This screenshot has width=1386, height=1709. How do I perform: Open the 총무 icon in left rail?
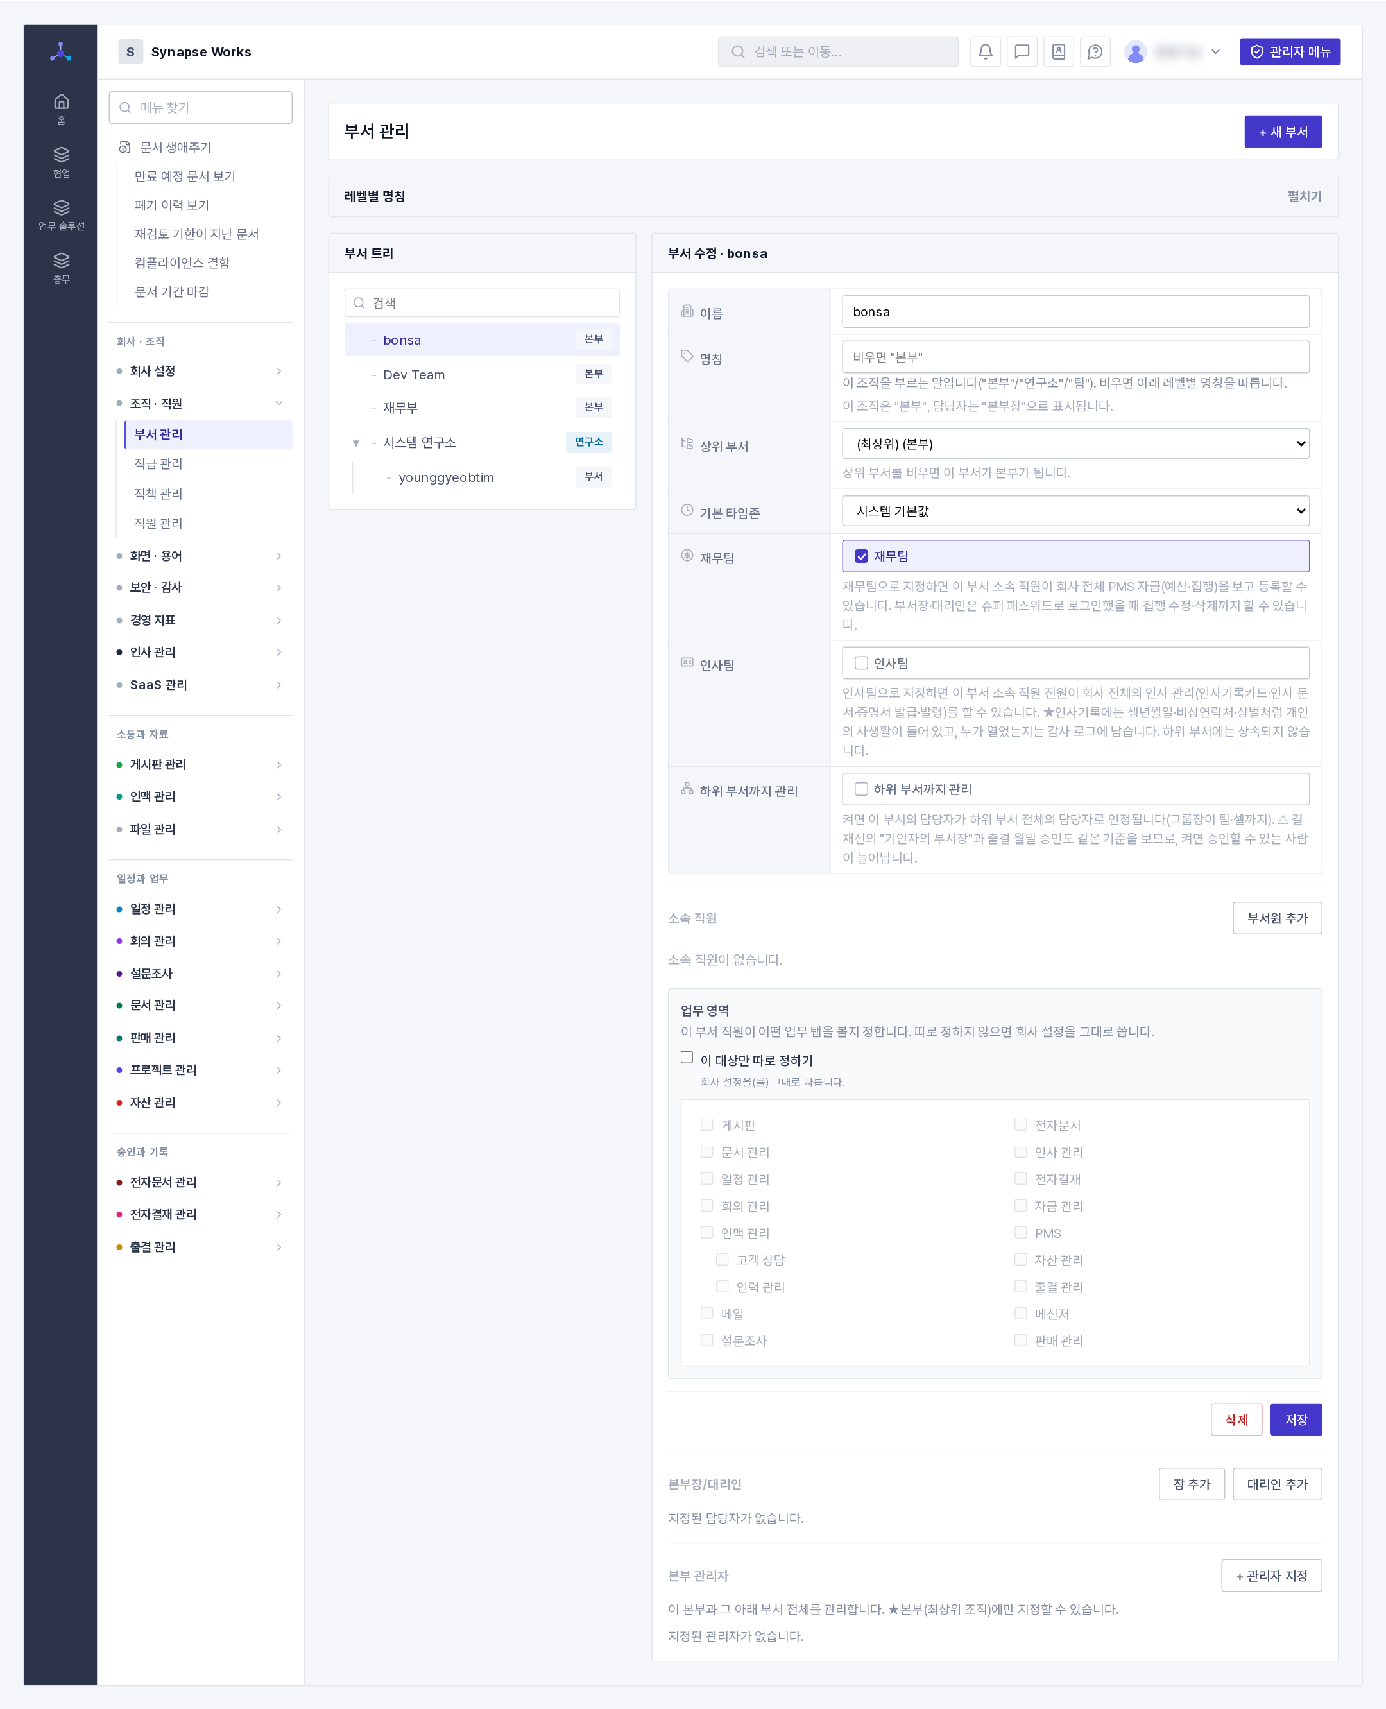tap(62, 267)
